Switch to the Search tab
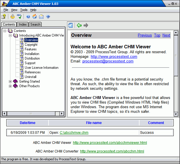The image size is (180, 164). tap(35, 24)
